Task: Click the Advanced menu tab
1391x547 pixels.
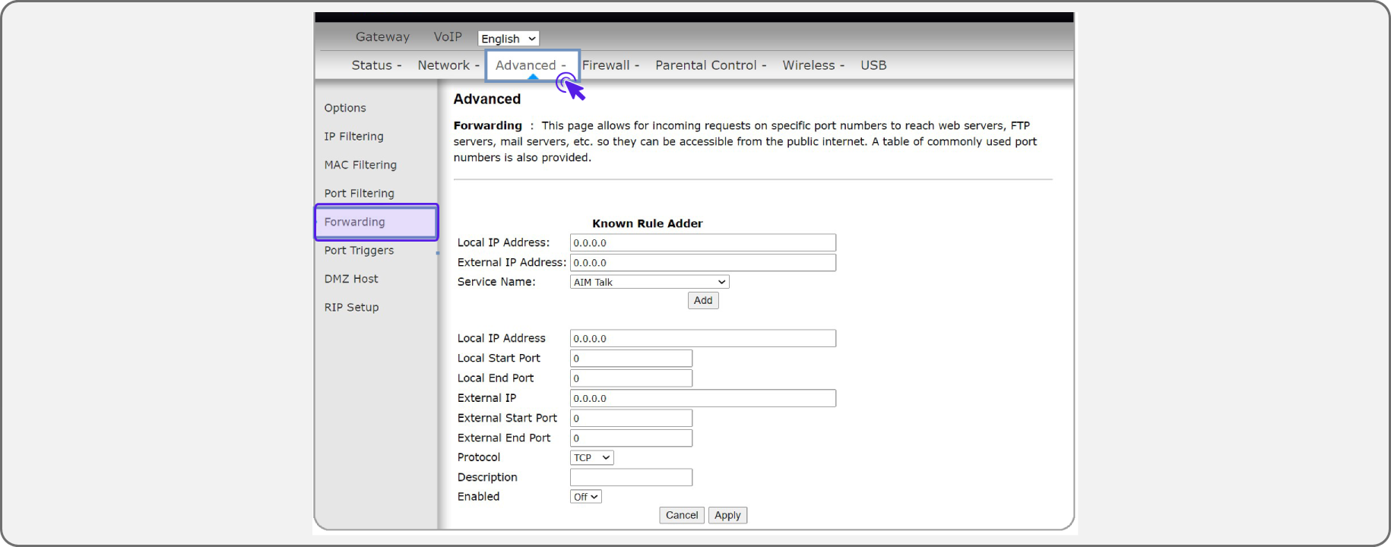Action: click(530, 65)
